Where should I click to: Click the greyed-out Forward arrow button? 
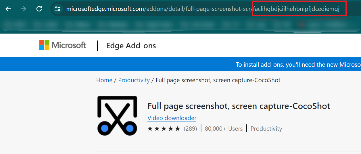(x=24, y=9)
